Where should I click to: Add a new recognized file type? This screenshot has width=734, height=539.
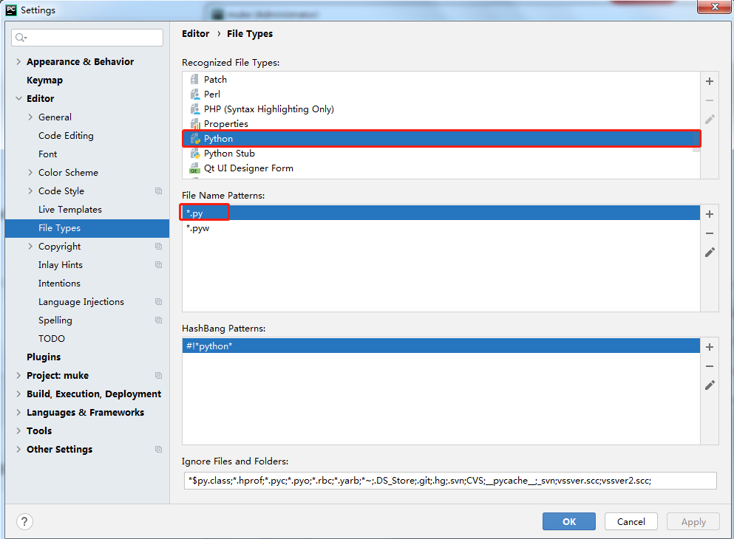click(710, 81)
